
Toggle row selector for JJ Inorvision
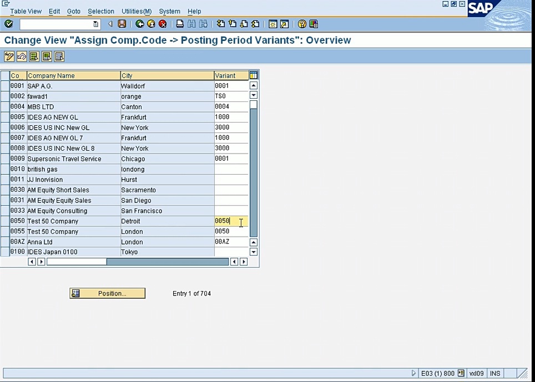pyautogui.click(x=5, y=180)
